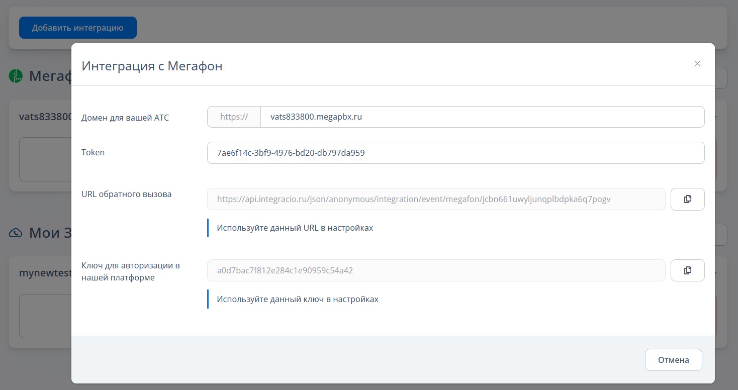Select the read-only callback URL field
This screenshot has width=738, height=390.
click(x=436, y=199)
